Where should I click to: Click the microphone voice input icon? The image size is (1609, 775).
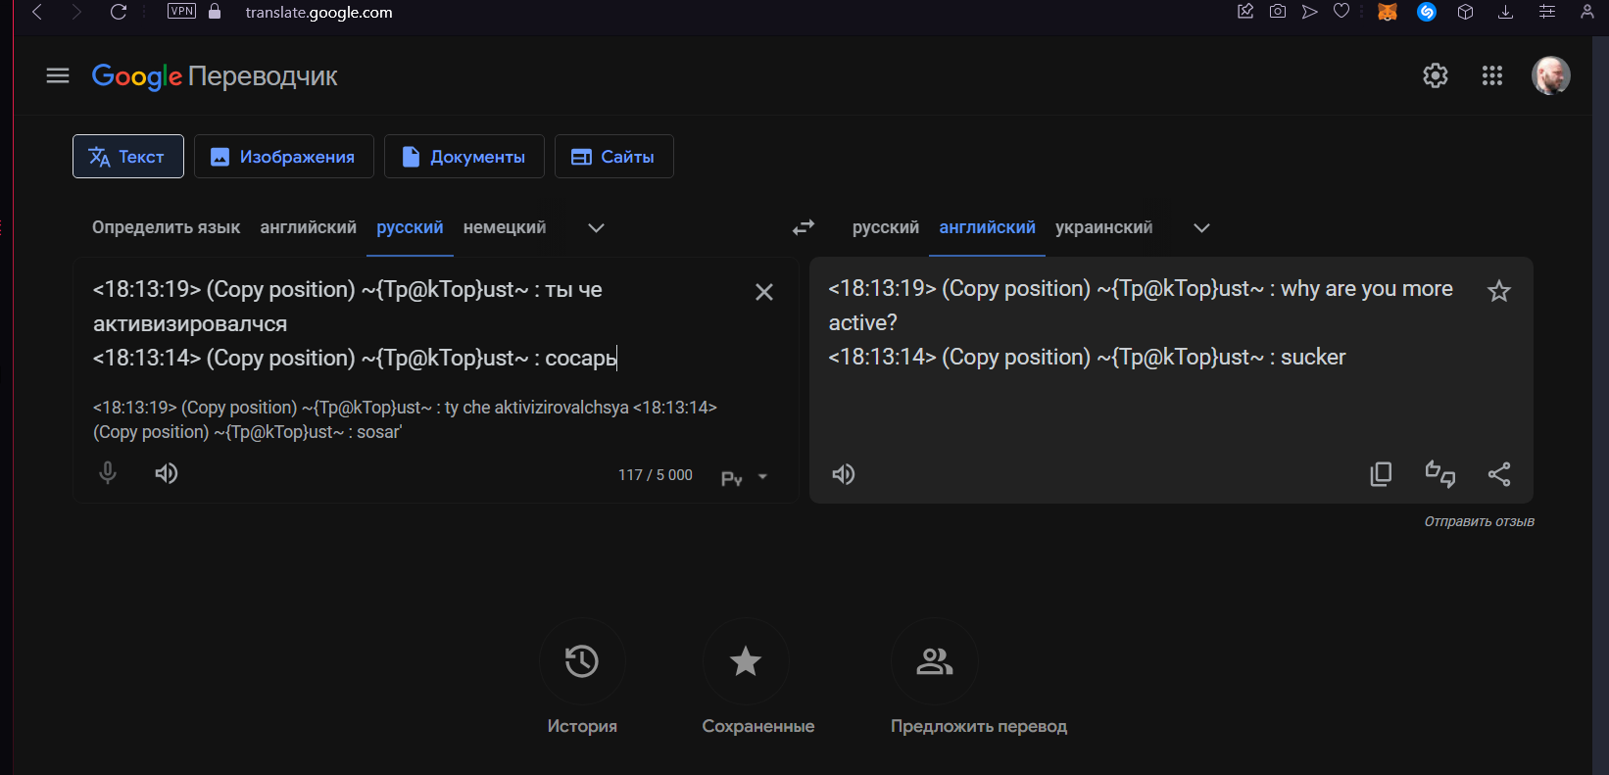click(x=108, y=474)
